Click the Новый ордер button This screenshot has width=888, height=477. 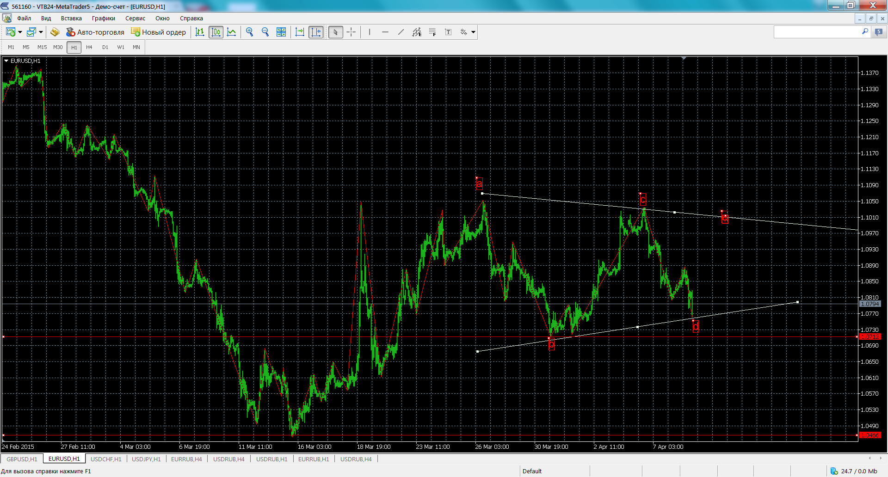(x=159, y=32)
